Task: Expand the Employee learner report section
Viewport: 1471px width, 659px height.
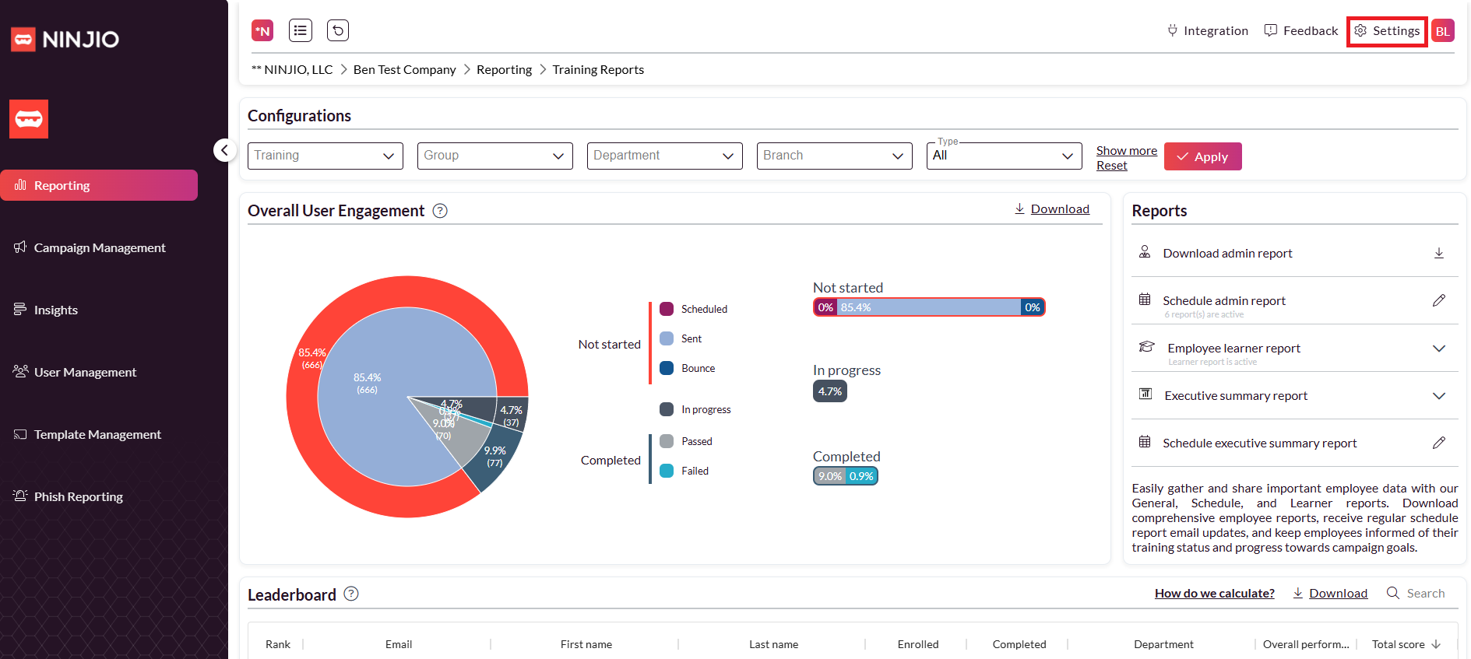Action: [x=1438, y=349]
